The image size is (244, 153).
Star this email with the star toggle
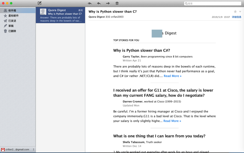point(235,11)
